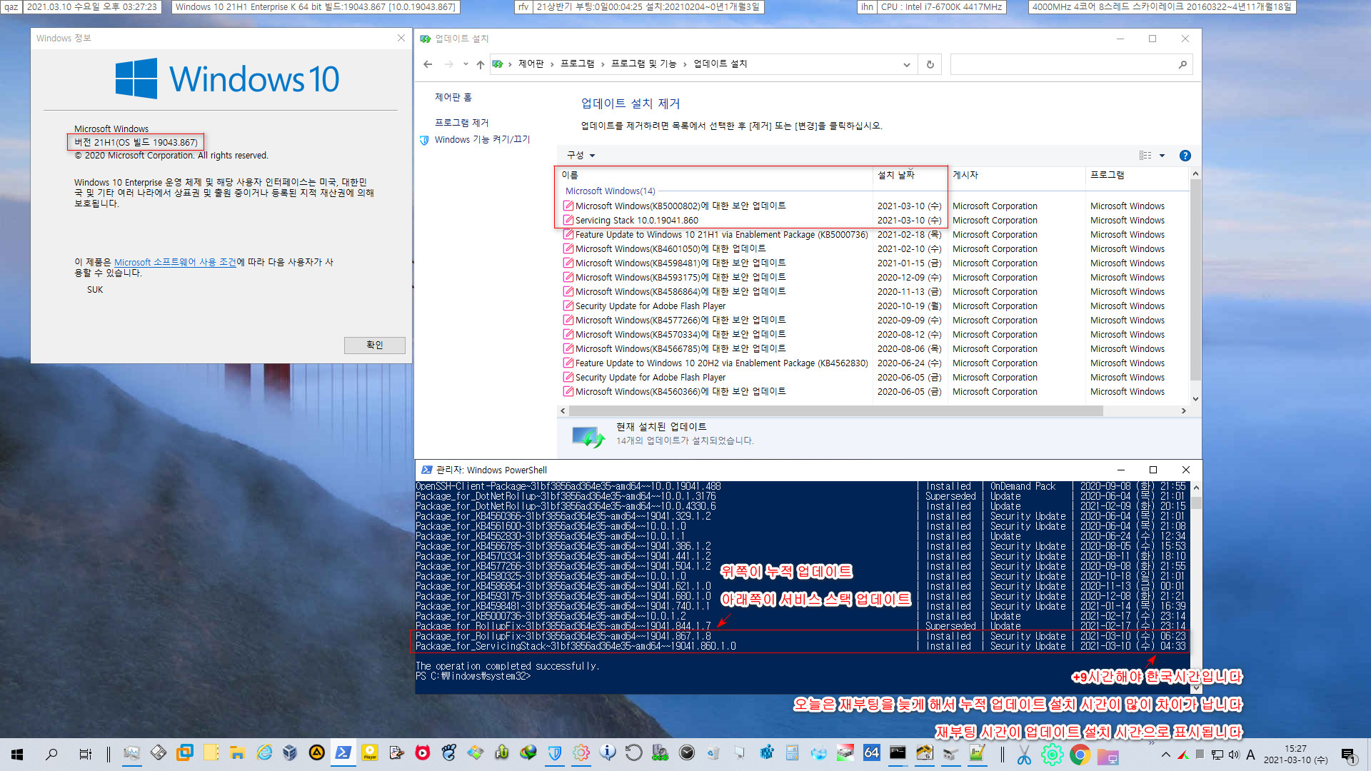The width and height of the screenshot is (1371, 771).
Task: Sort by 프로그램 column header
Action: 1135,175
